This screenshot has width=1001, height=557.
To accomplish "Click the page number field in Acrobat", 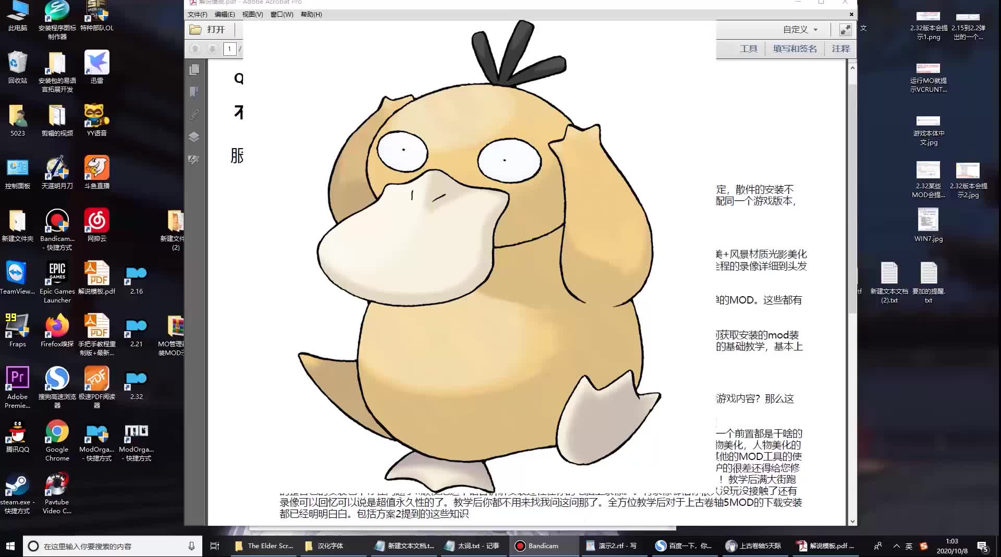I will (x=229, y=49).
